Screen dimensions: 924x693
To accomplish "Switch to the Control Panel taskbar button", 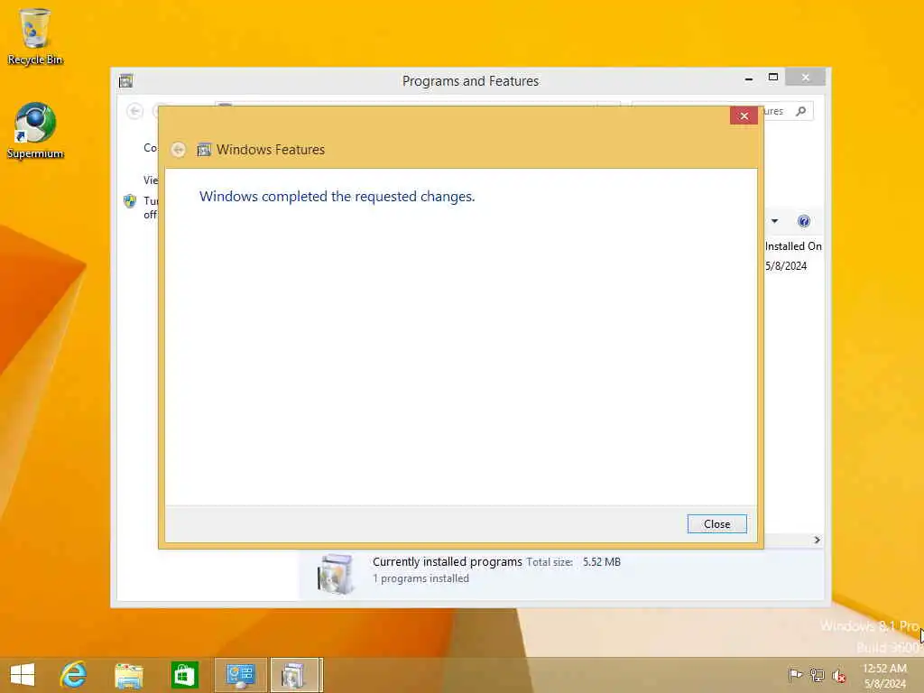I will click(x=240, y=675).
